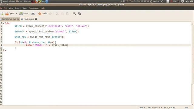This screenshot has width=194, height=109.
Task: Undo the last edit
Action: click(42, 13)
